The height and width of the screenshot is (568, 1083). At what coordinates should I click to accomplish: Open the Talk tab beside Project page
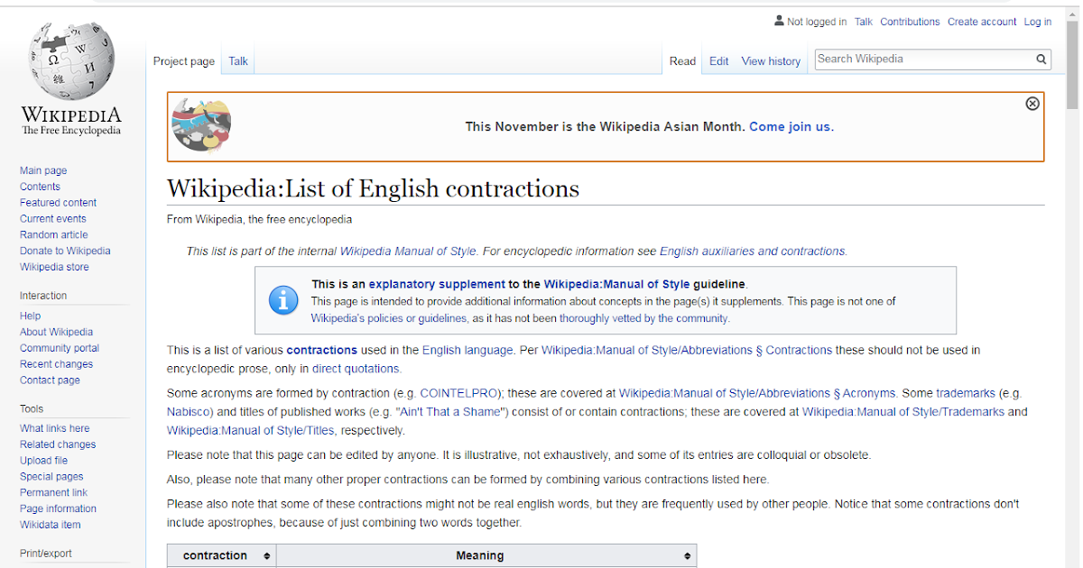point(238,61)
